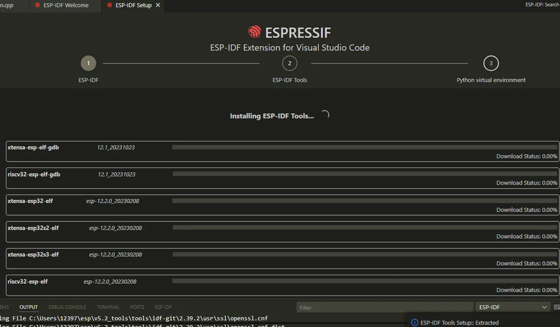
Task: Click the riscv32-esp-elf tool name
Action: (28, 282)
